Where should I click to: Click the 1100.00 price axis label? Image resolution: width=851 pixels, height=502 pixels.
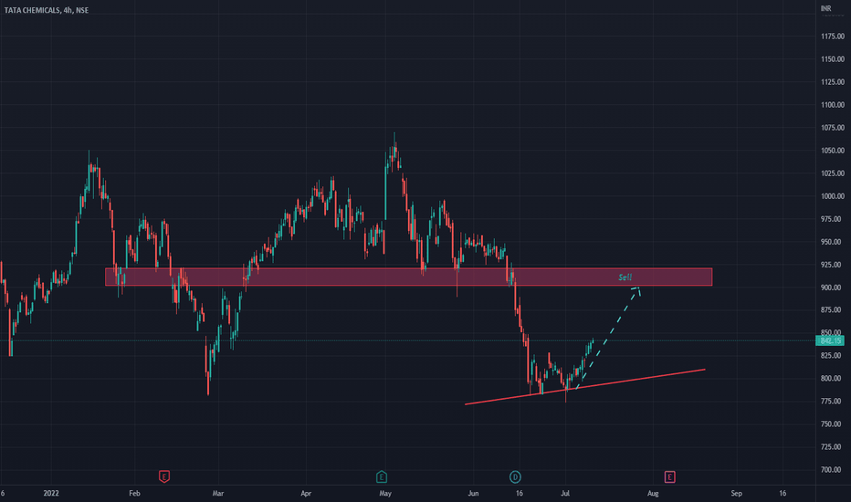tap(833, 105)
